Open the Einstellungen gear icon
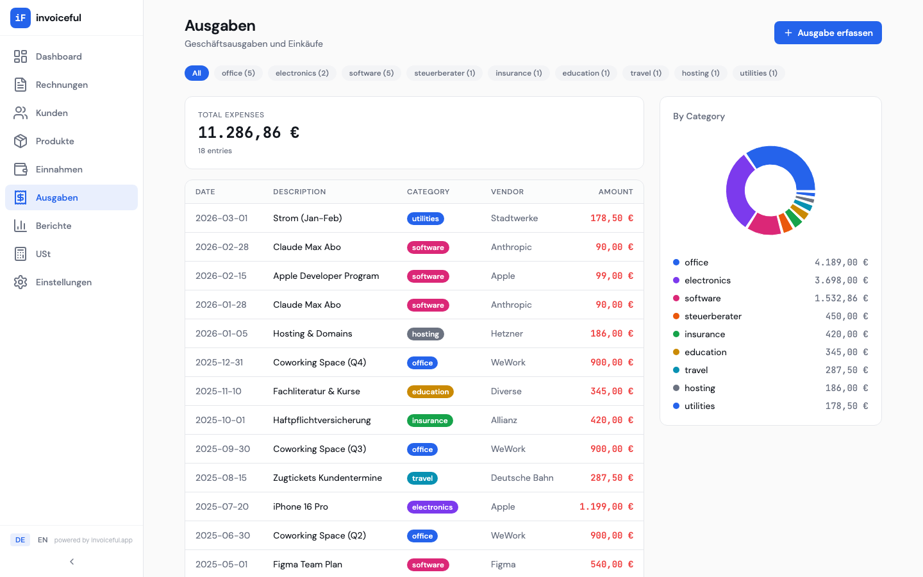 pos(21,282)
